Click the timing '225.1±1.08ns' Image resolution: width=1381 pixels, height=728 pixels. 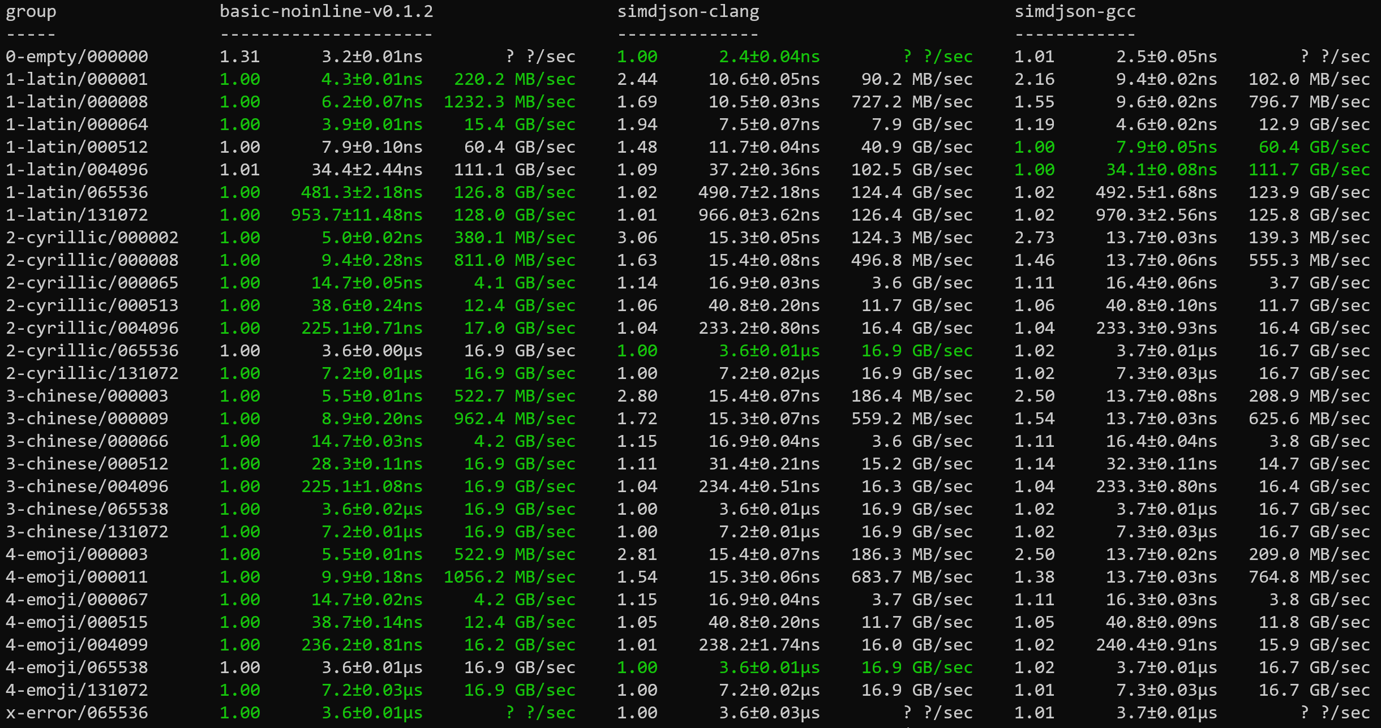[362, 486]
